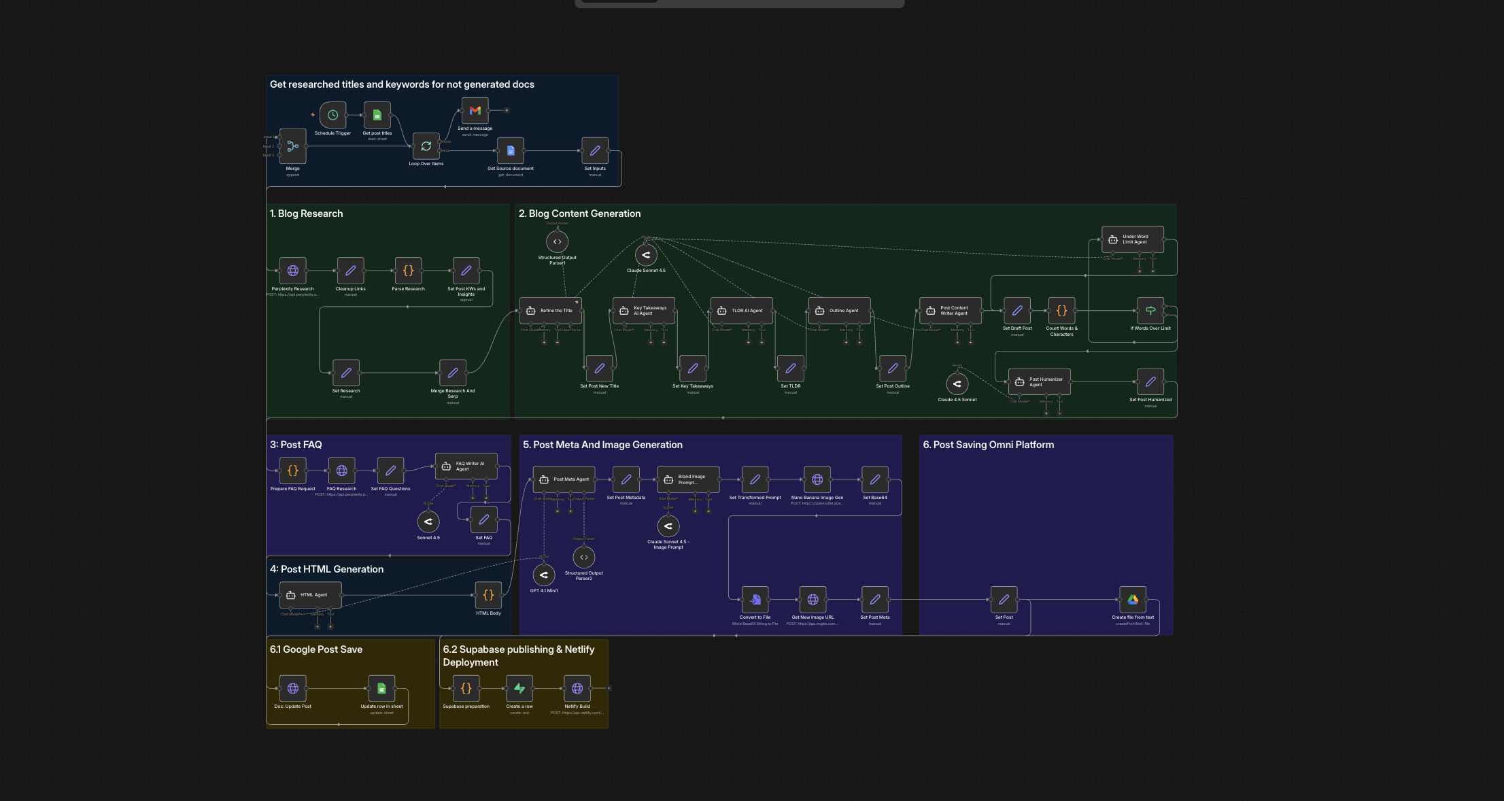Select the '2. Blog Content Generation' sticky note title
Image resolution: width=1504 pixels, height=801 pixels.
[579, 214]
